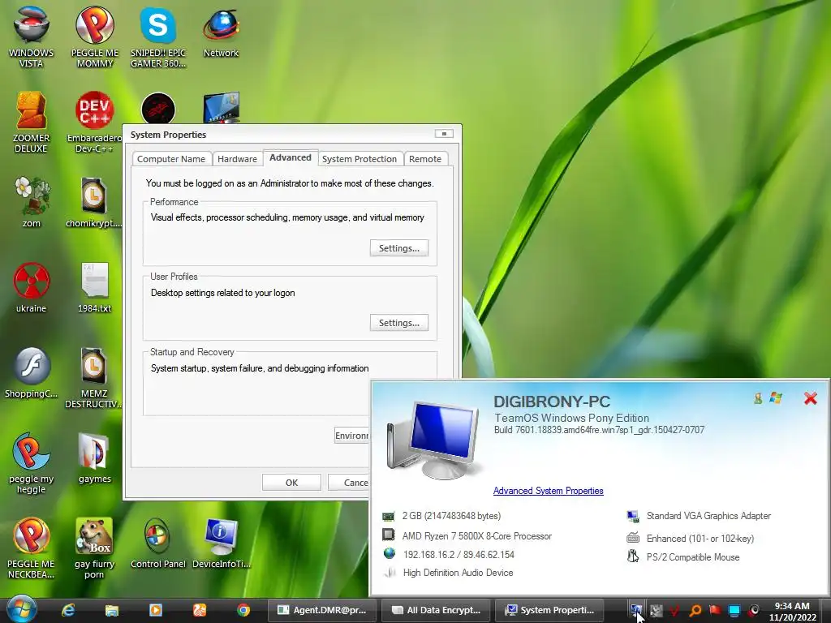Image resolution: width=831 pixels, height=623 pixels.
Task: Click the 192.168.16.2 / 89.46.62.154 address text
Action: 459,555
